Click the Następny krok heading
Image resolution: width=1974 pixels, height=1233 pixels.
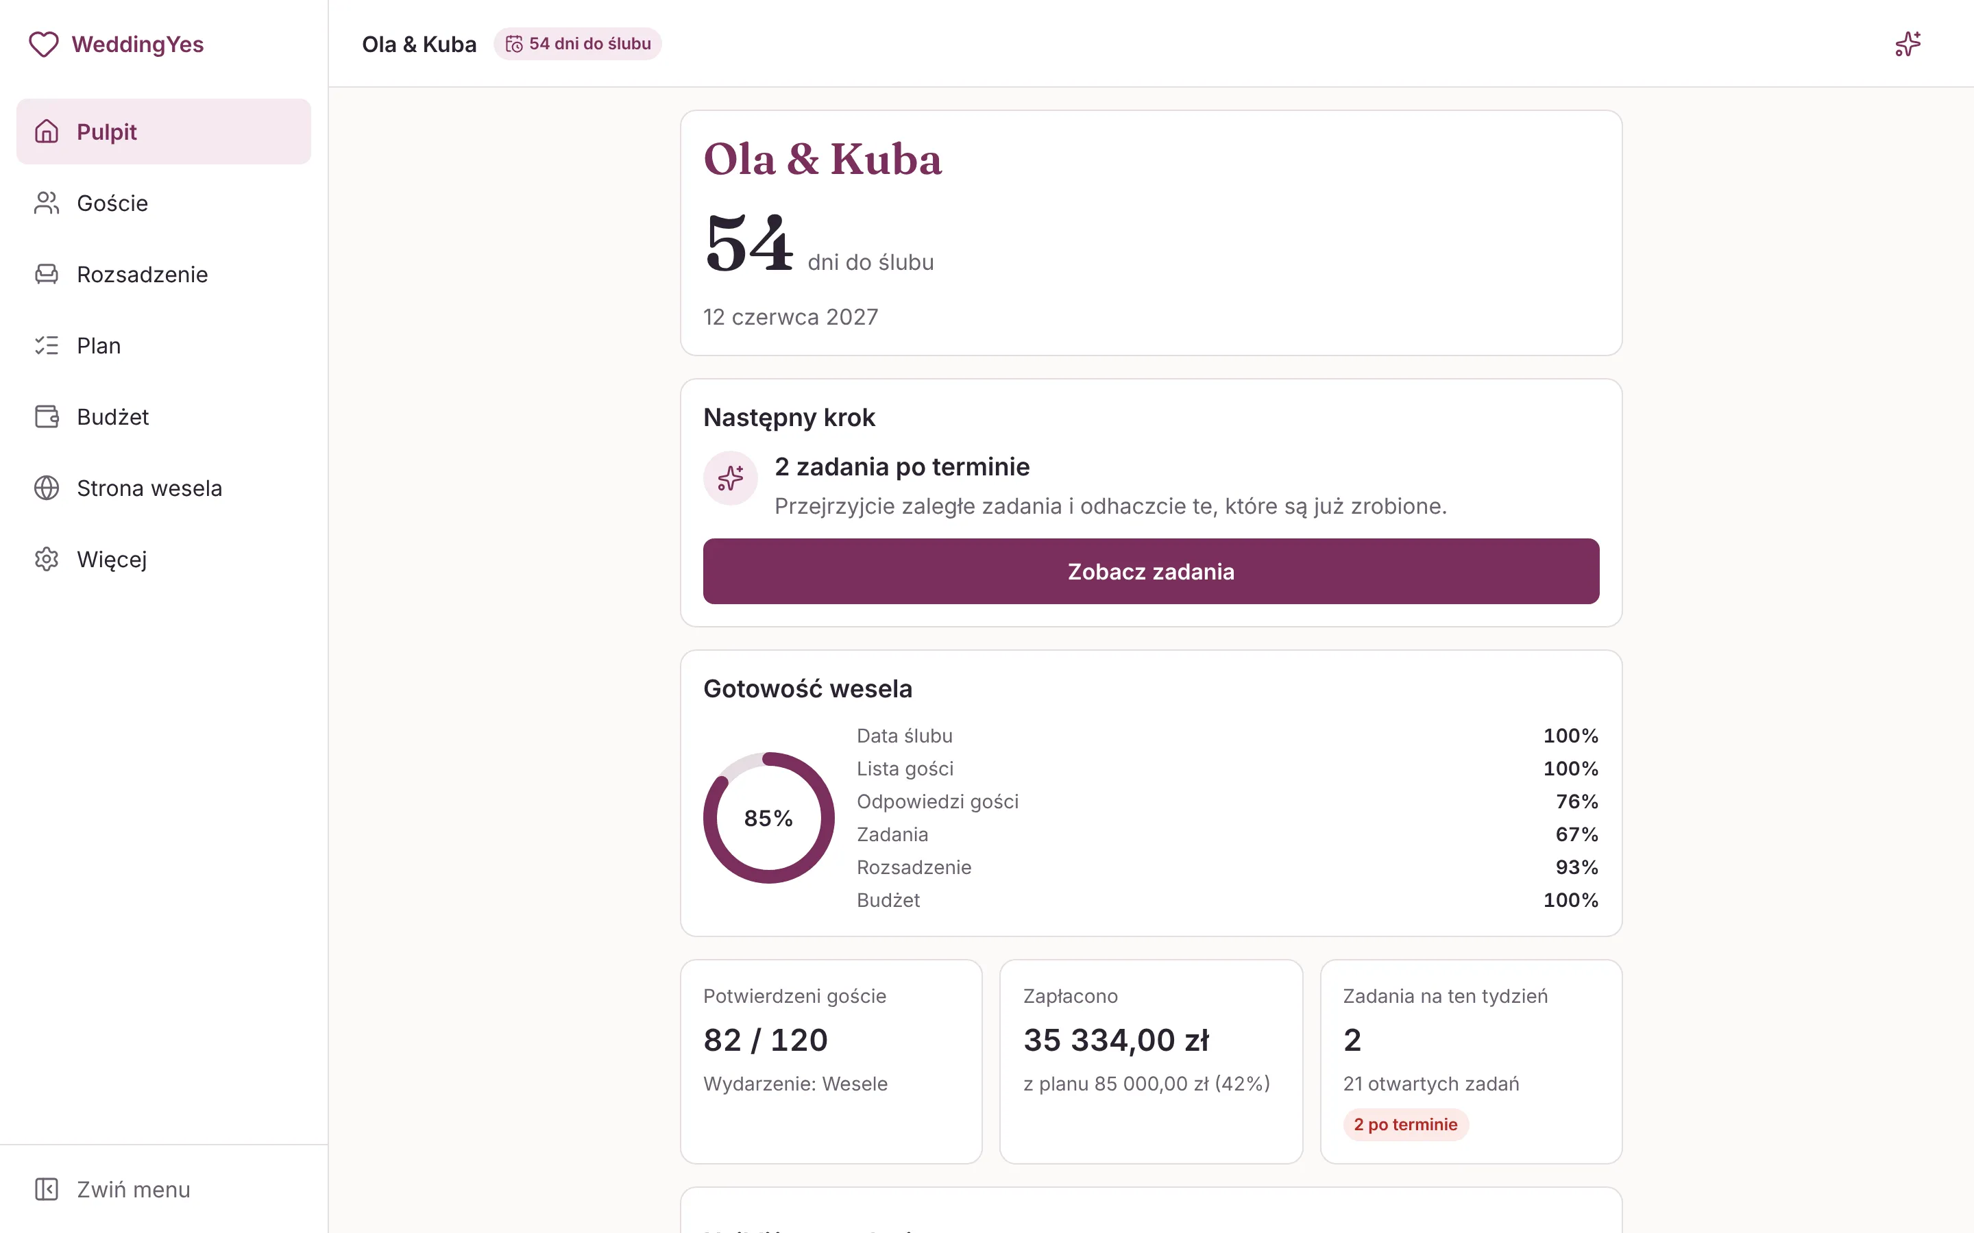(x=789, y=418)
